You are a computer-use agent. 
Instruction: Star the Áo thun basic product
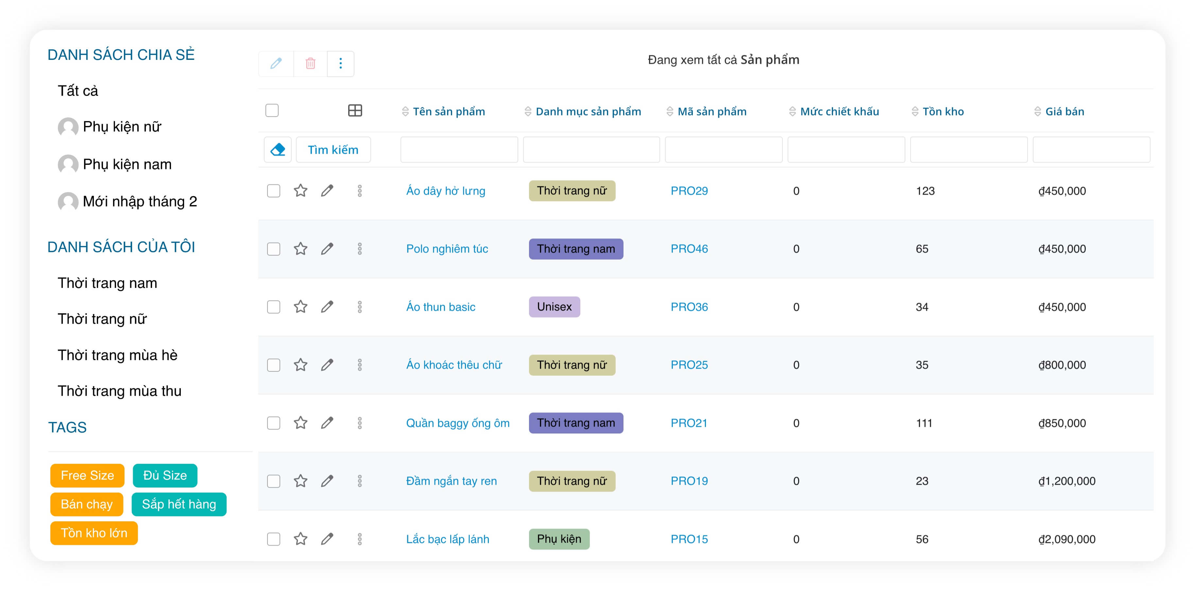pos(300,307)
